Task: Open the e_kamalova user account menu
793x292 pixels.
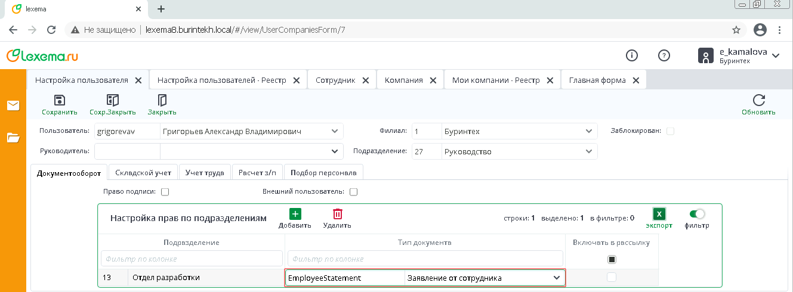Action: click(776, 56)
